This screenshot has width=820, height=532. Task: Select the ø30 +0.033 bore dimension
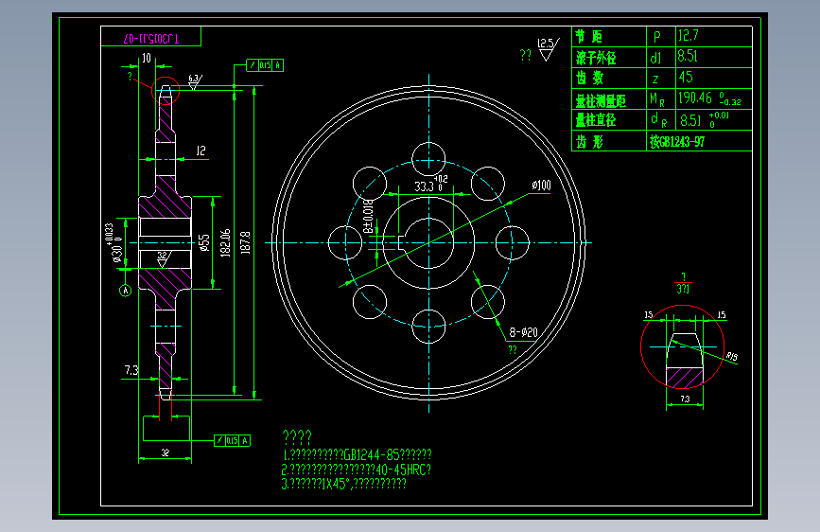pos(114,242)
